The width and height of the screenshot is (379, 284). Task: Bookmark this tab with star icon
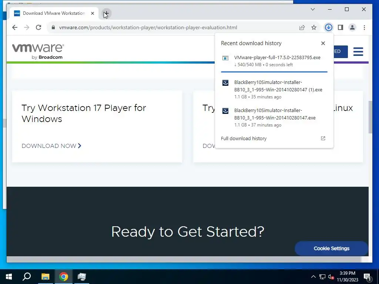(x=314, y=27)
